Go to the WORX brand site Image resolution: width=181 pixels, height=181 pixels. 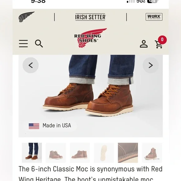pyautogui.click(x=154, y=17)
